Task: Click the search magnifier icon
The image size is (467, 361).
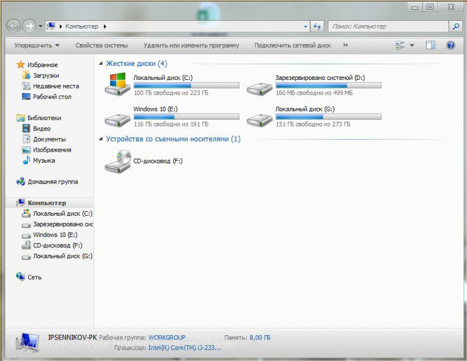Action: click(455, 26)
